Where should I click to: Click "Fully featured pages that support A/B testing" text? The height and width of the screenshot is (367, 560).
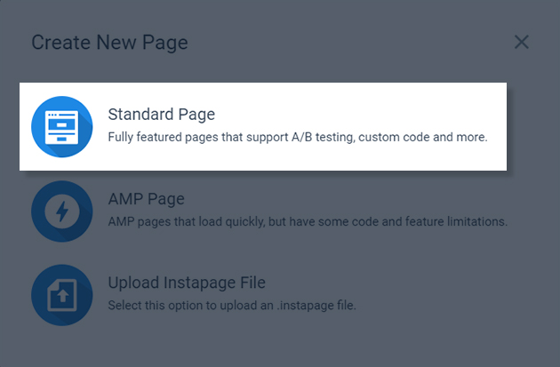point(231,137)
